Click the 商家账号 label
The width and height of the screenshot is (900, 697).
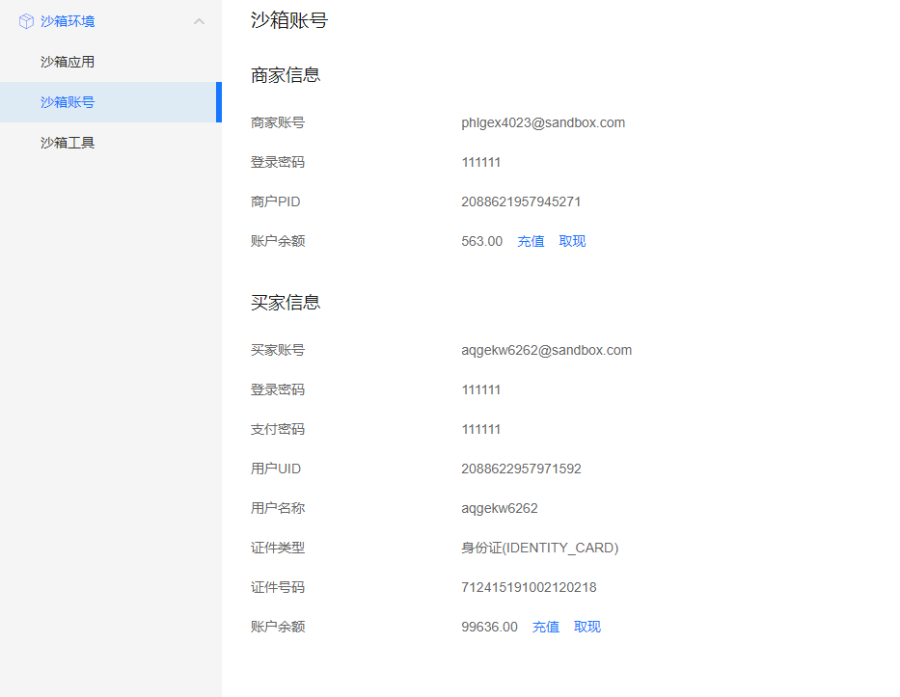(x=278, y=122)
